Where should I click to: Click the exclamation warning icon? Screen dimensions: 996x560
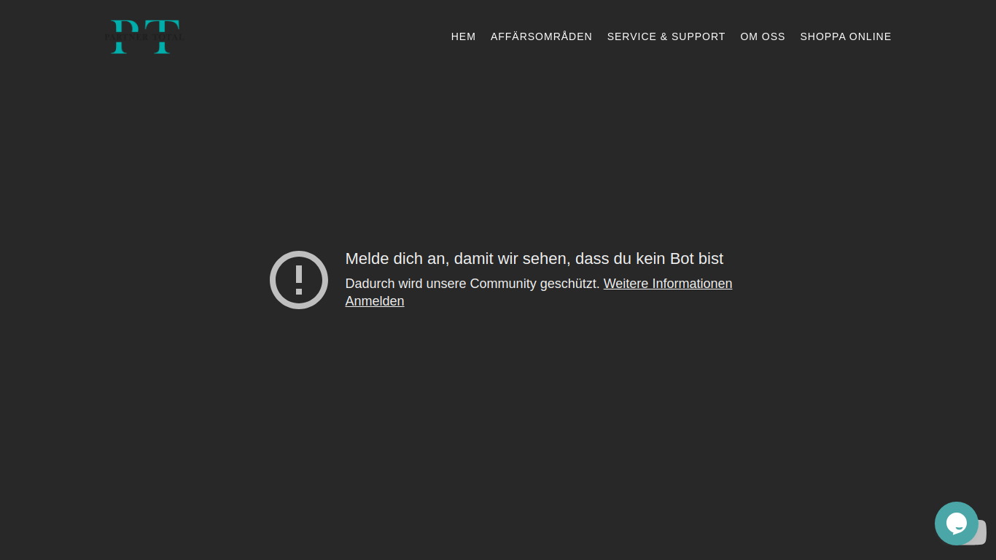tap(299, 280)
